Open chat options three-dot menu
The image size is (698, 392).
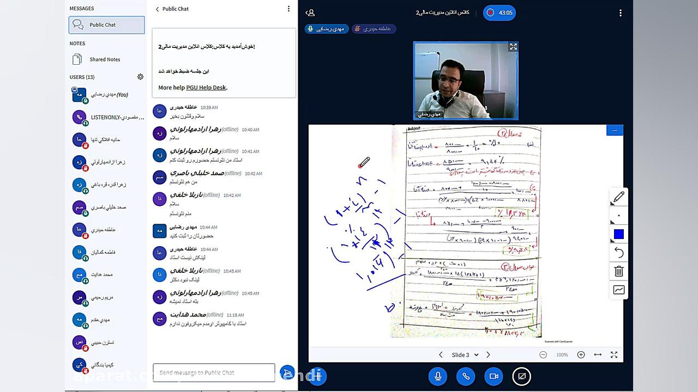click(288, 9)
